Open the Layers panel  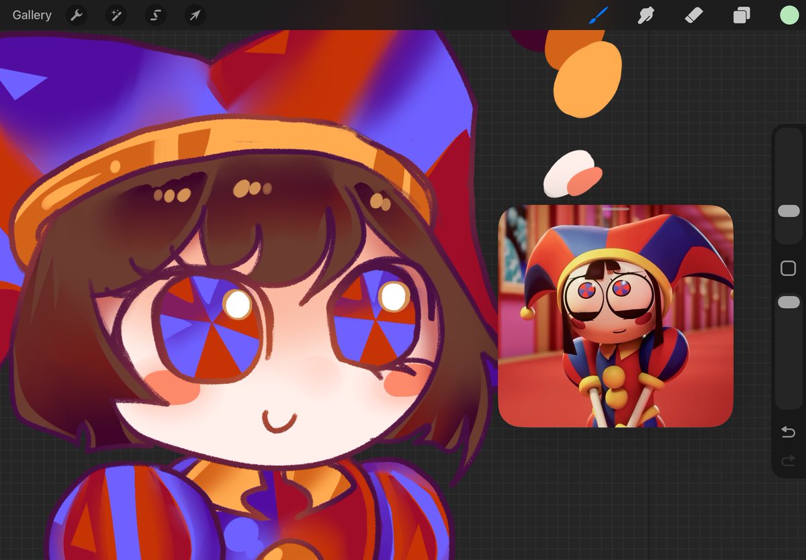[742, 15]
